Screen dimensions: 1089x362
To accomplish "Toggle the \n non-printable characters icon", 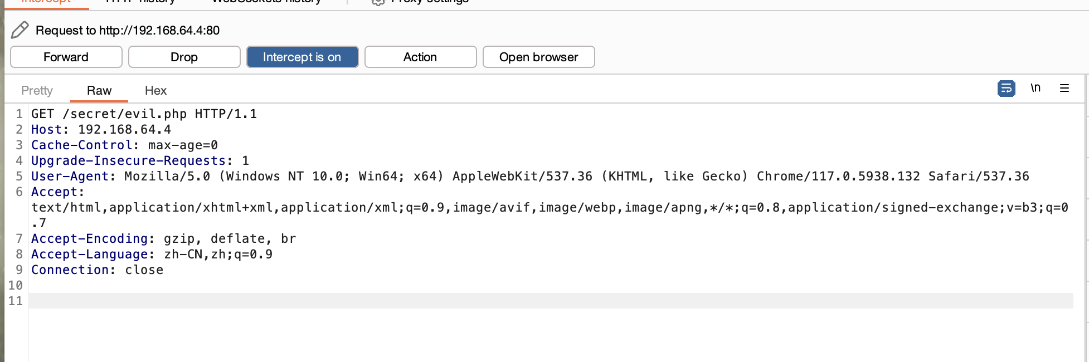I will pyautogui.click(x=1035, y=89).
